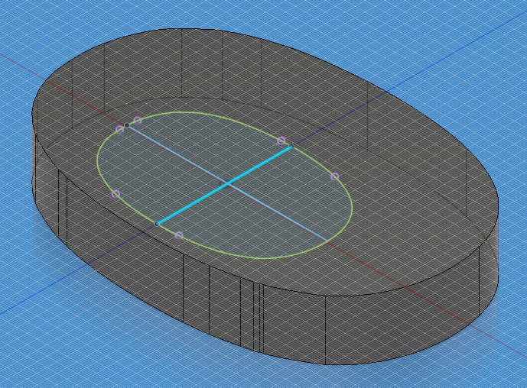Select the upper-right endpoint of the cyan minor axis

[x=291, y=147]
